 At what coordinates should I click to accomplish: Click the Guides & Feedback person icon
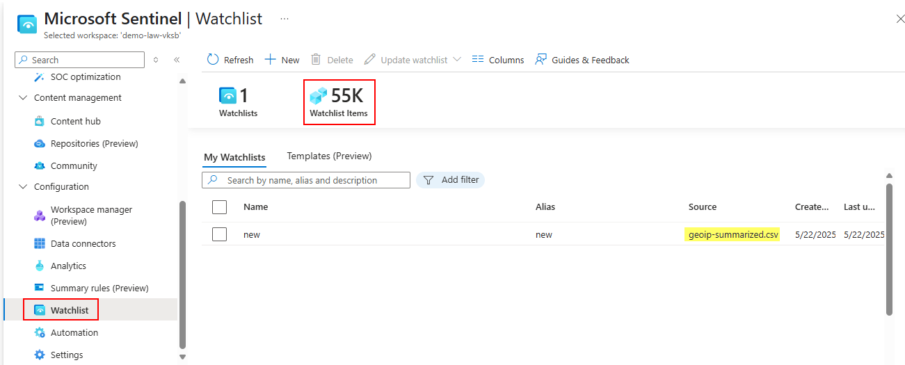pos(540,60)
